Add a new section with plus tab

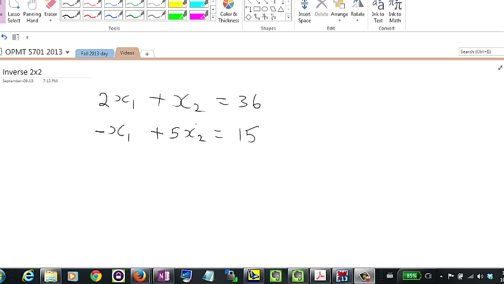147,54
